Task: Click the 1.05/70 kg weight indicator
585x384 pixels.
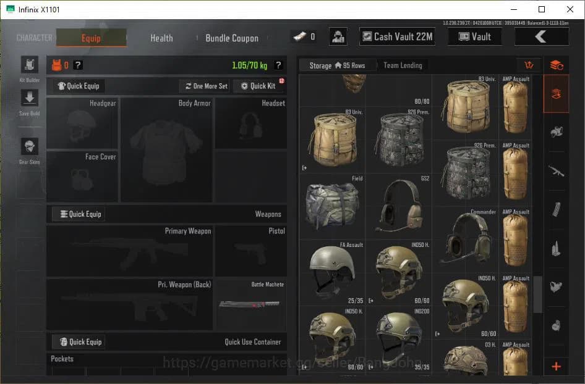Action: tap(251, 64)
